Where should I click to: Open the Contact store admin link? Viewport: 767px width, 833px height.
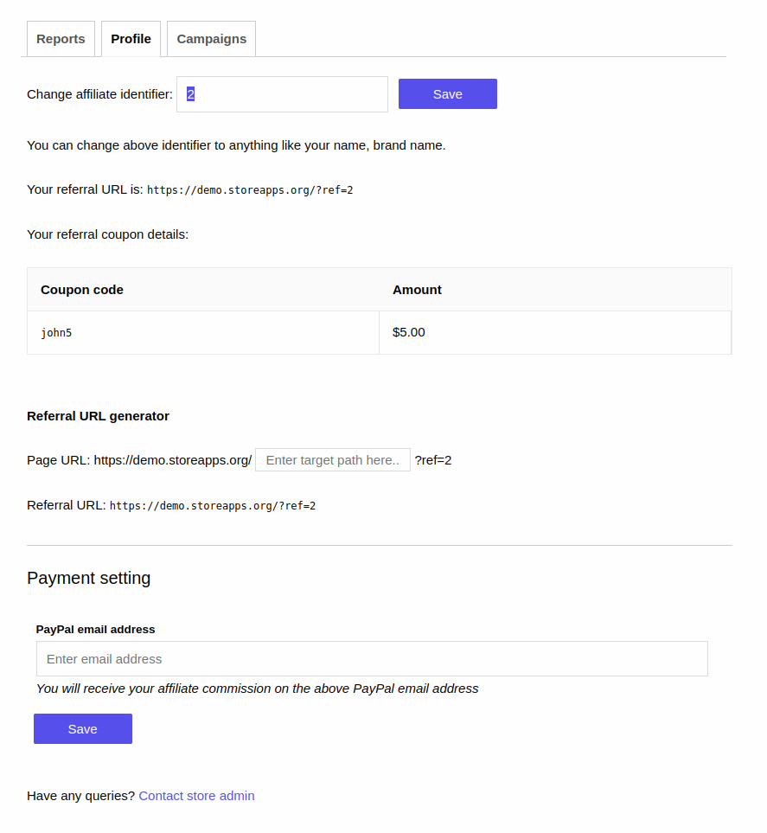pyautogui.click(x=196, y=796)
